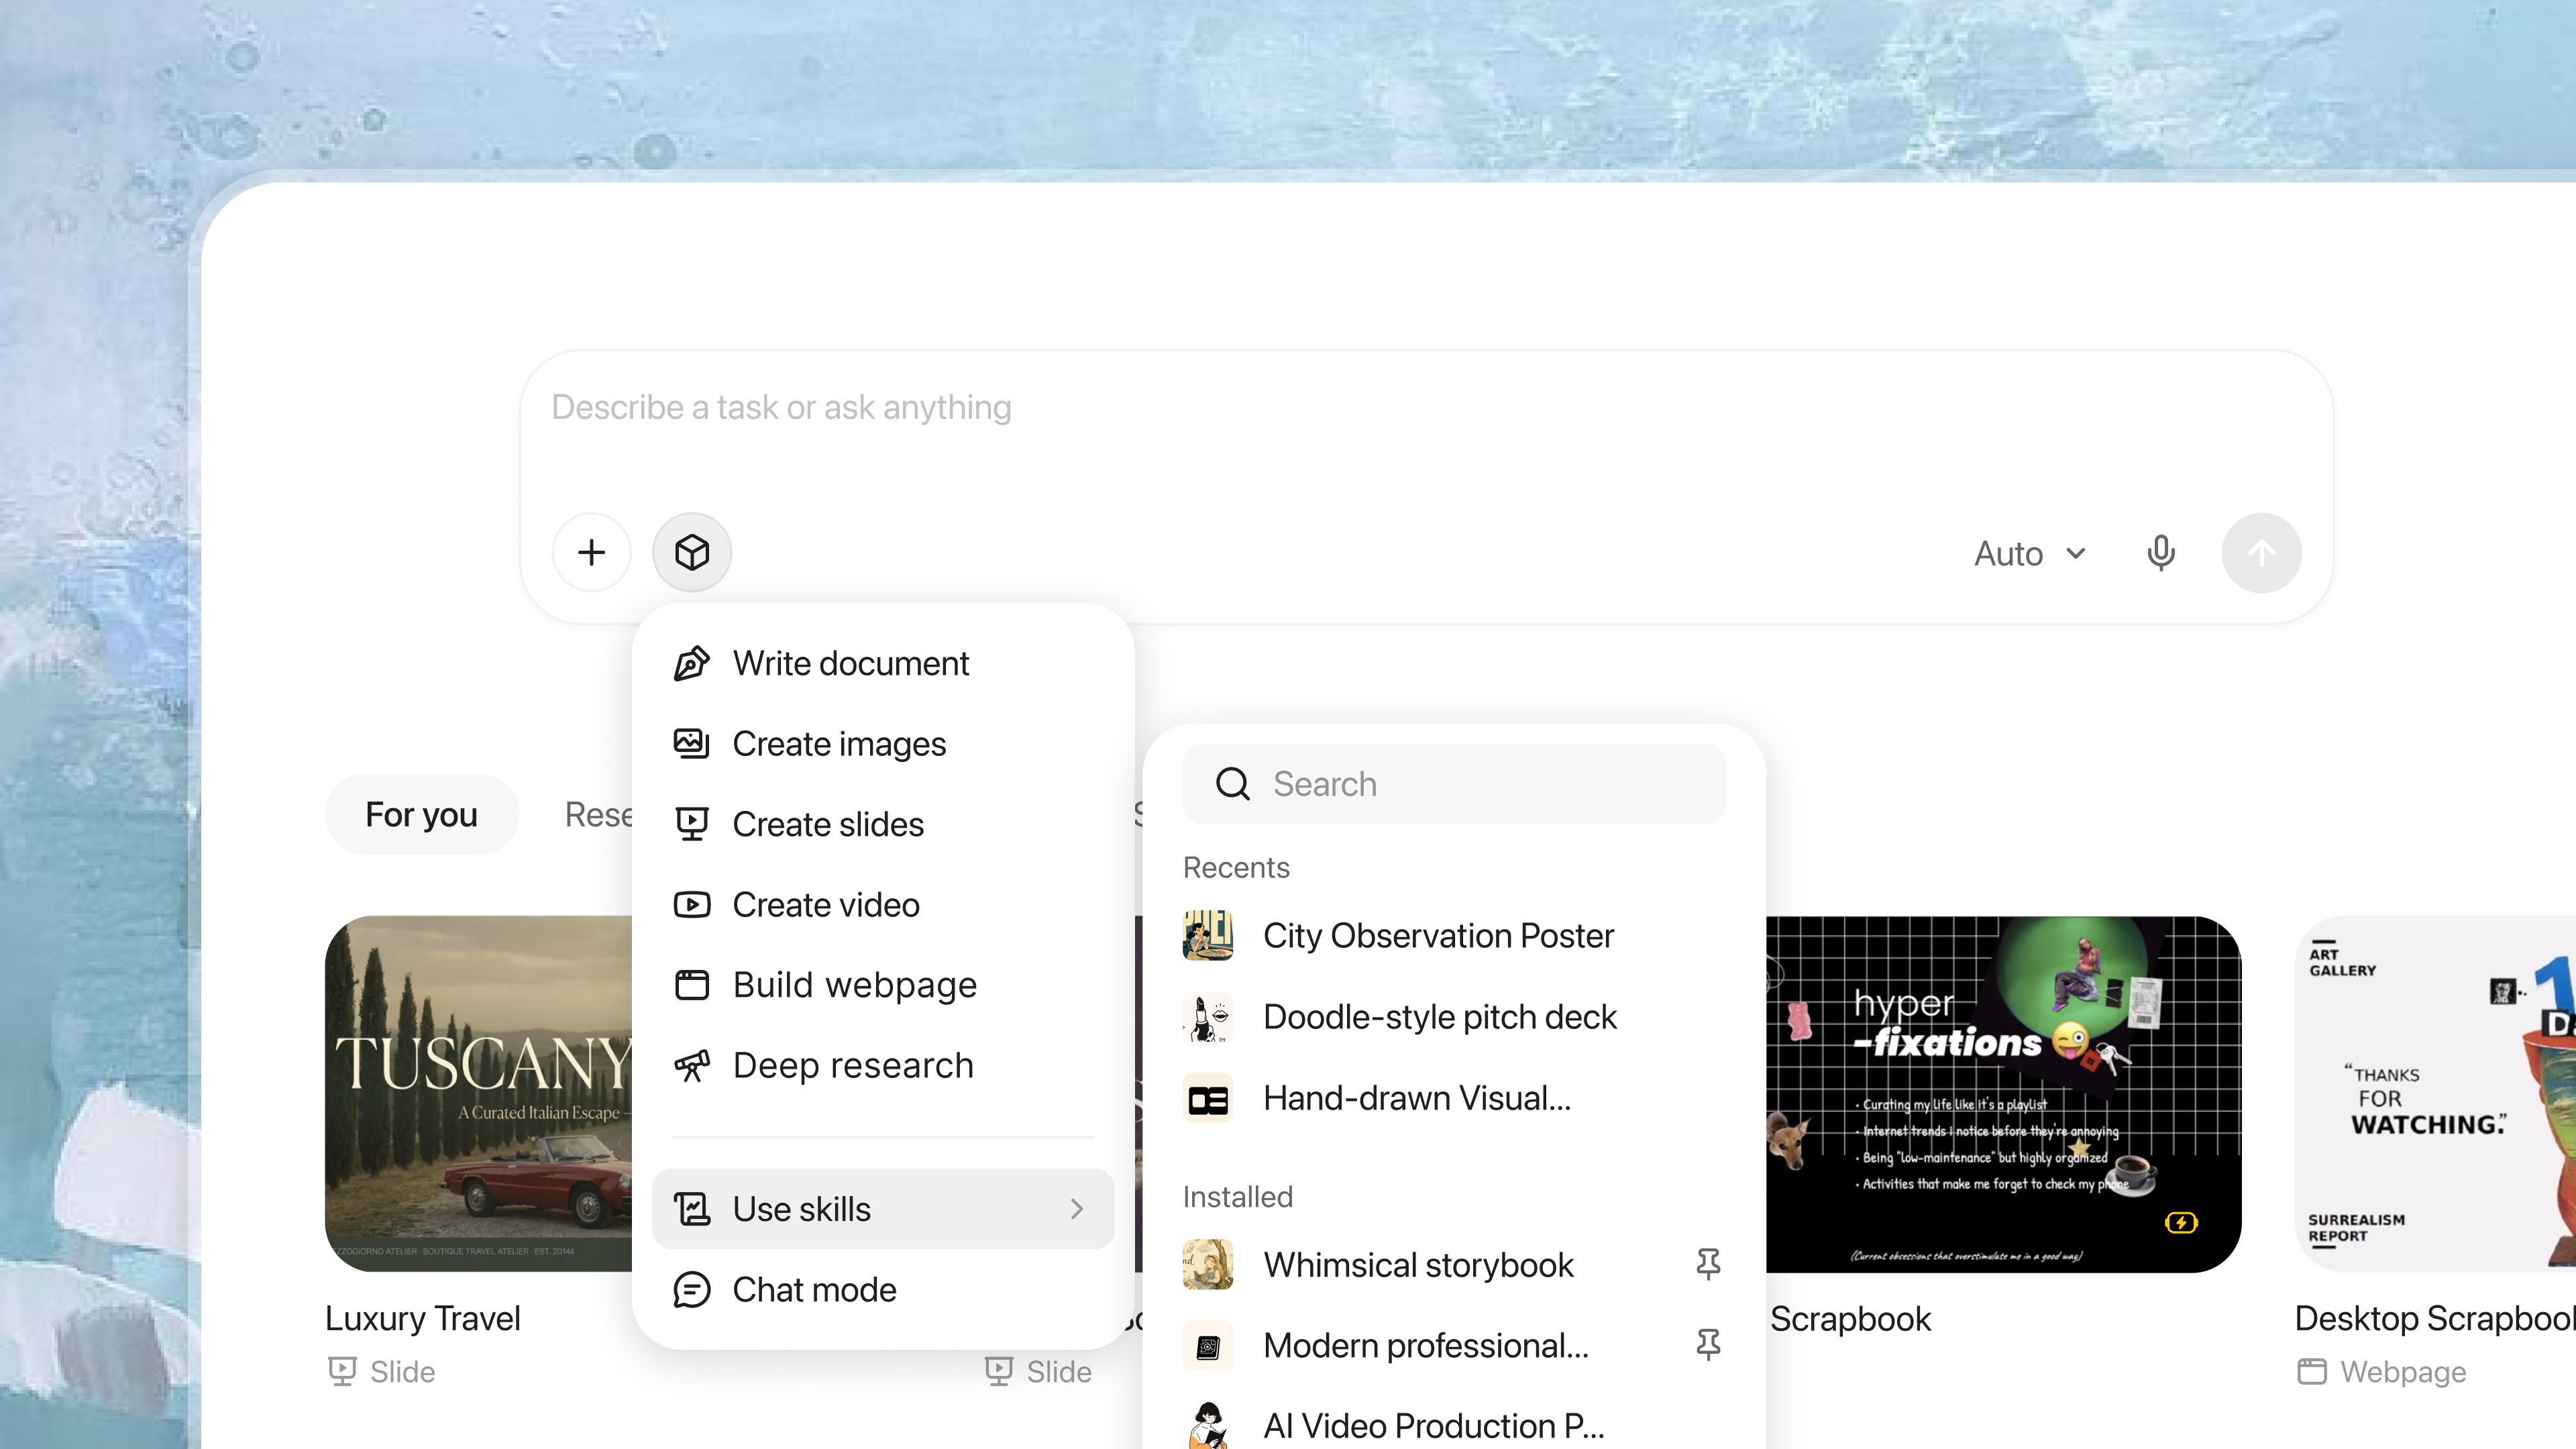This screenshot has width=2576, height=1449.
Task: Click the AI Video Production skill icon
Action: coord(1207,1426)
